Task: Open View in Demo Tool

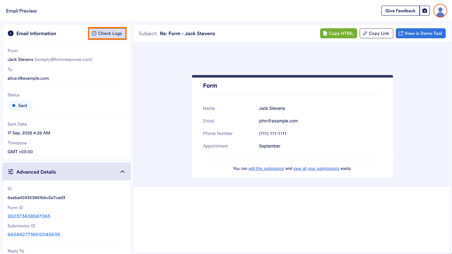Action: pos(421,33)
